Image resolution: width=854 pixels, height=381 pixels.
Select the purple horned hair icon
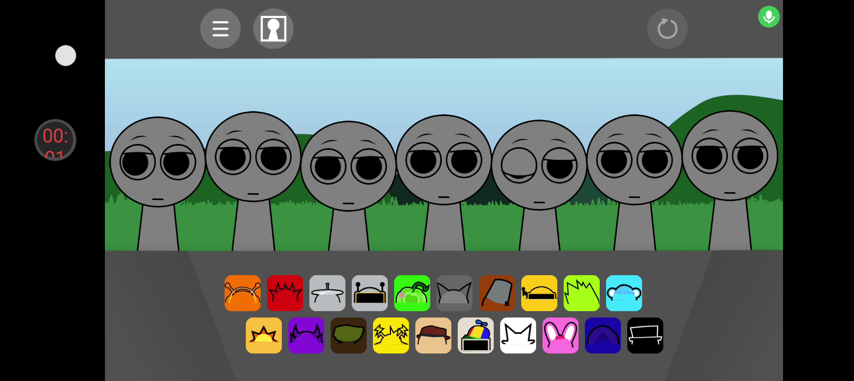[306, 335]
